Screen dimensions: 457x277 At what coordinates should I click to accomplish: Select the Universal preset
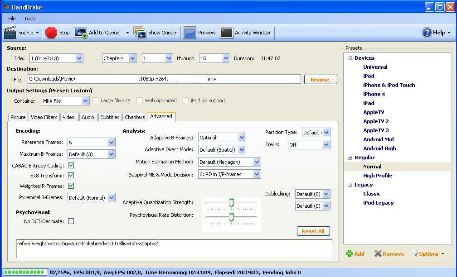(x=375, y=67)
